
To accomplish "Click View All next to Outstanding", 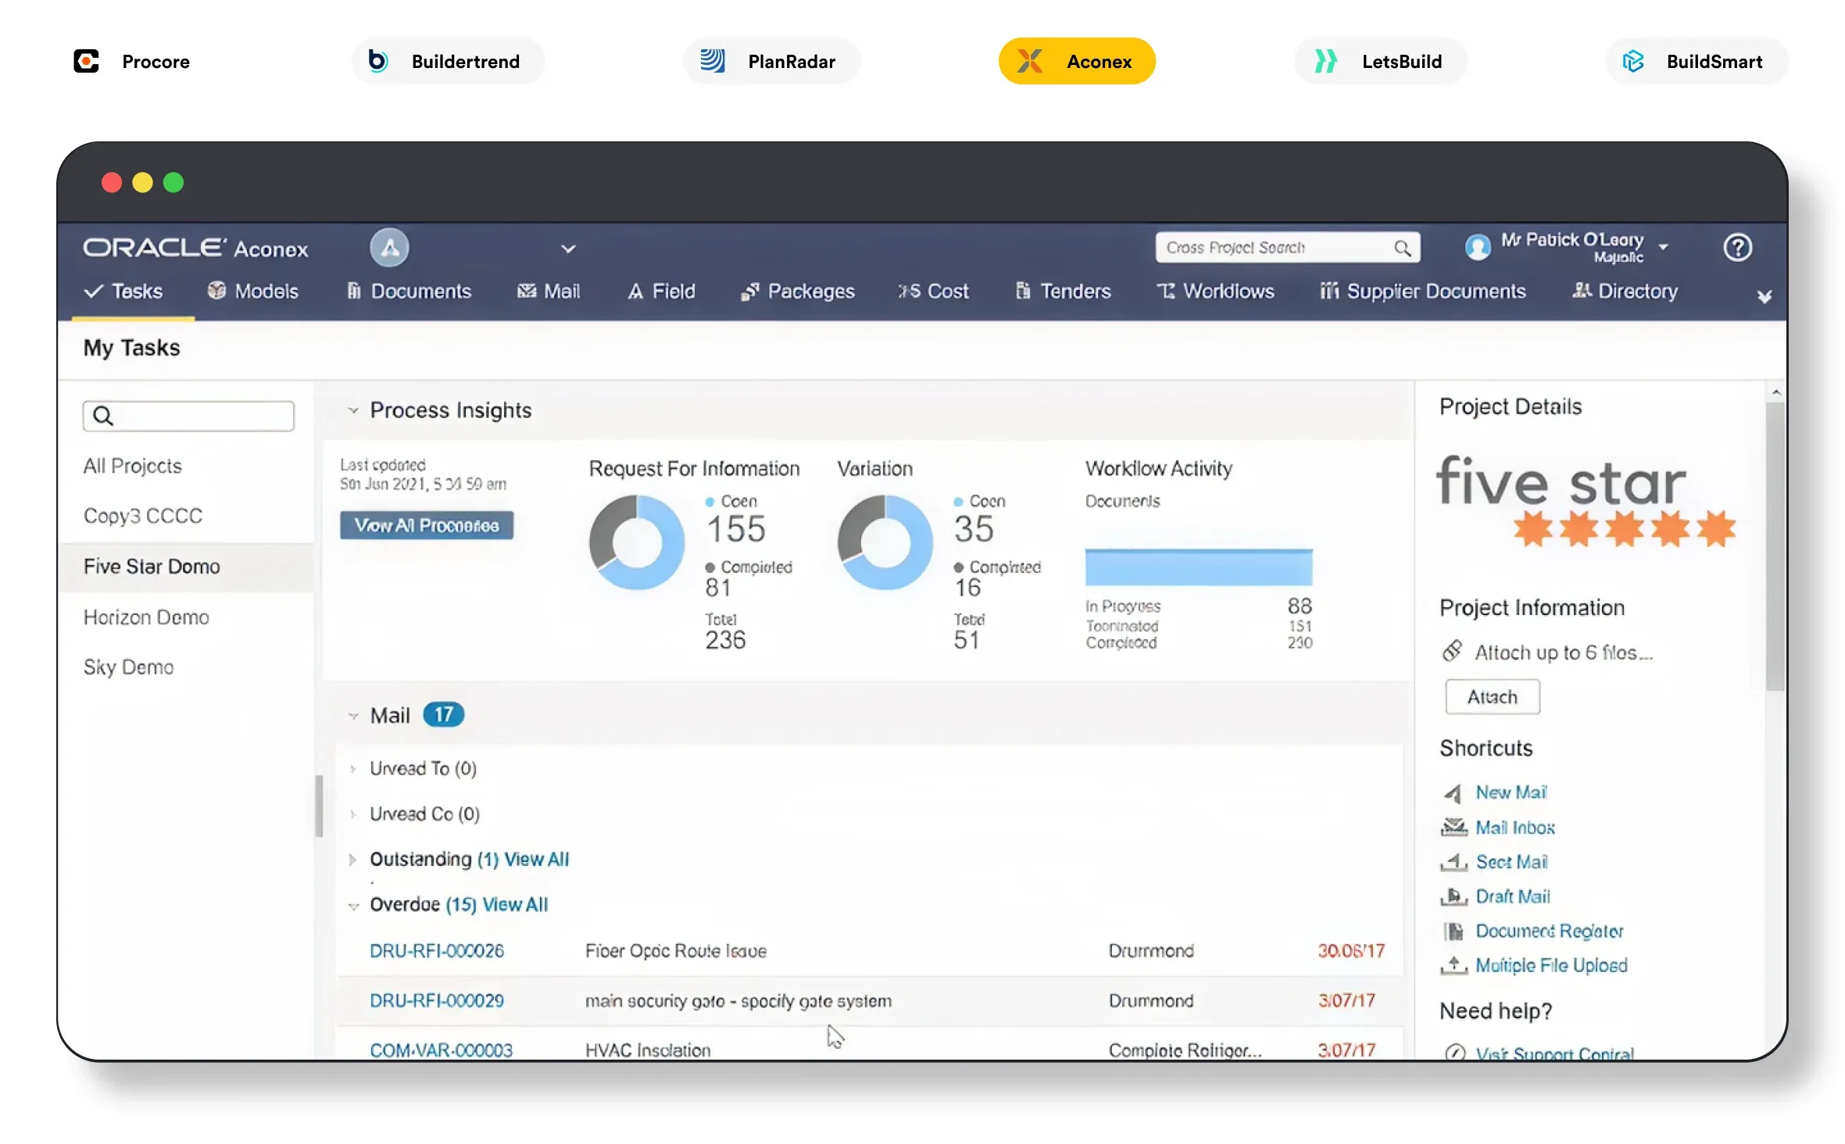I will (537, 860).
